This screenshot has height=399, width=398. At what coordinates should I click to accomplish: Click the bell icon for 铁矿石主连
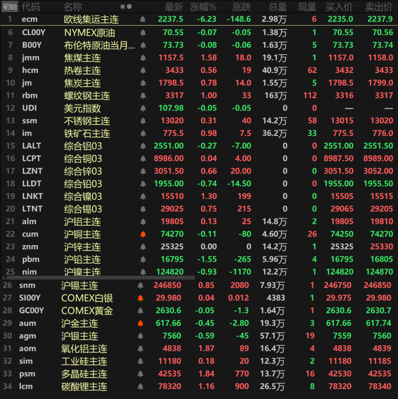pyautogui.click(x=143, y=133)
